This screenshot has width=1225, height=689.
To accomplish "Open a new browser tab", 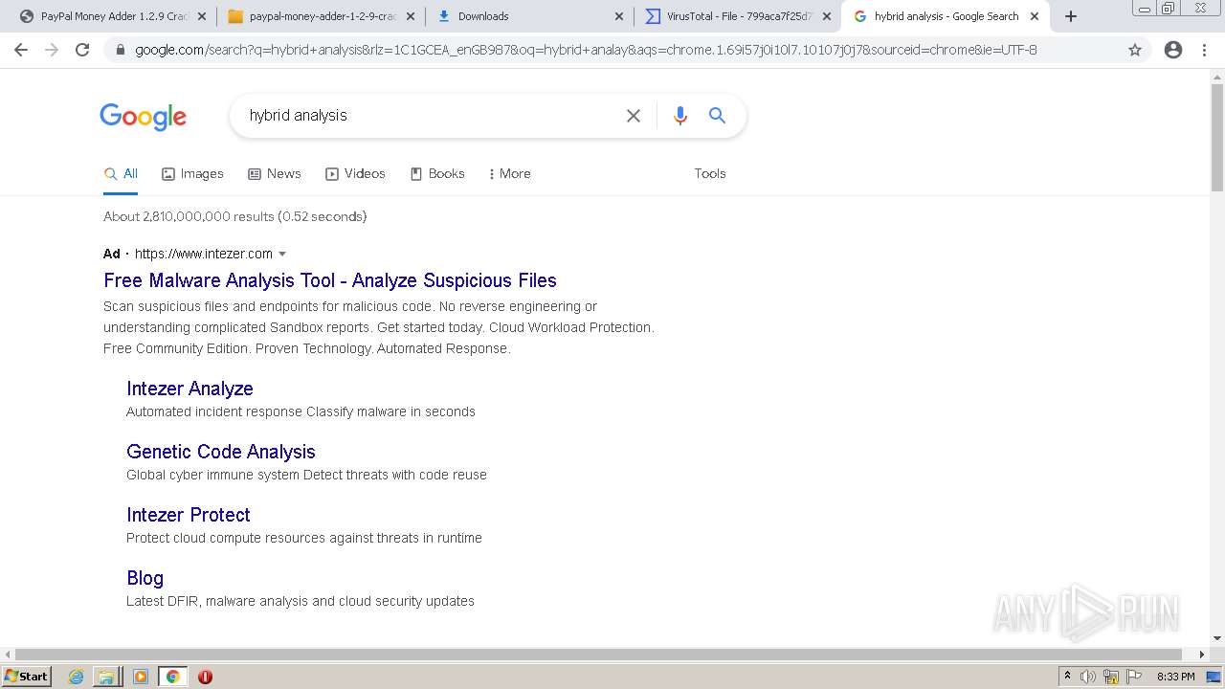I will (1071, 16).
